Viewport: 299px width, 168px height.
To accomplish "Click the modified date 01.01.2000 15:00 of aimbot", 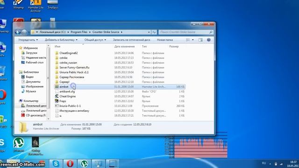I will tap(124, 87).
